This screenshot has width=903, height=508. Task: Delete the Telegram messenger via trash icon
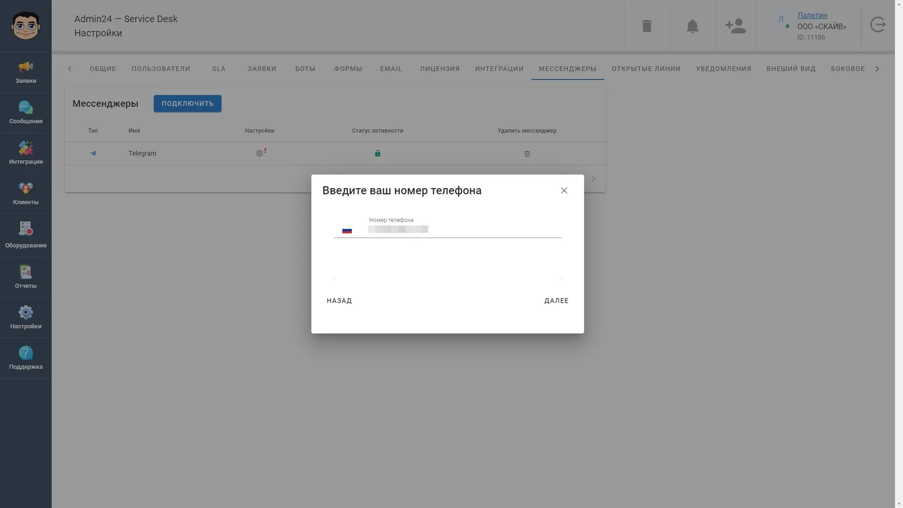point(527,154)
